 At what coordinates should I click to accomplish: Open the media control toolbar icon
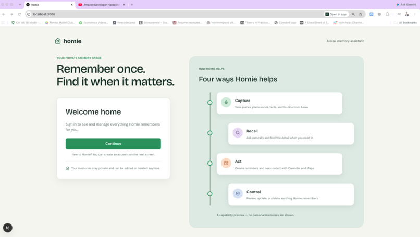click(399, 14)
